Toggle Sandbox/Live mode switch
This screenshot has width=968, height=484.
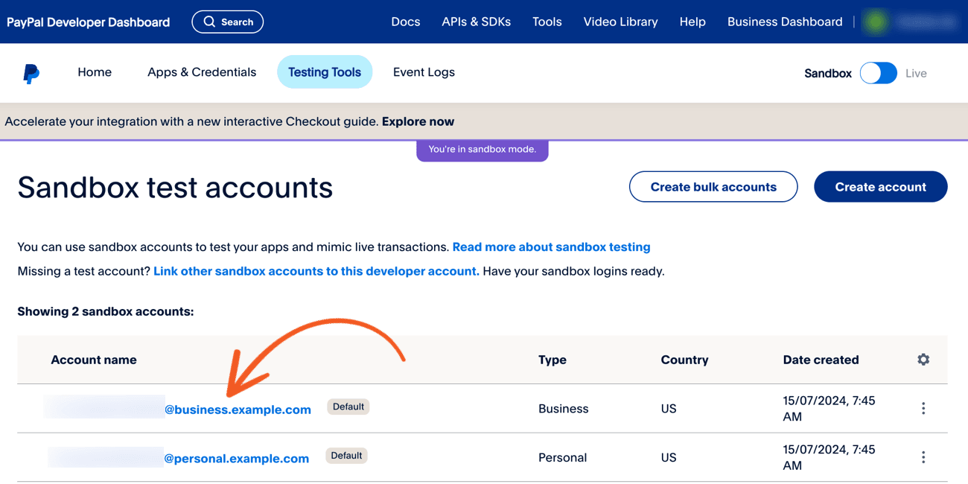(879, 73)
